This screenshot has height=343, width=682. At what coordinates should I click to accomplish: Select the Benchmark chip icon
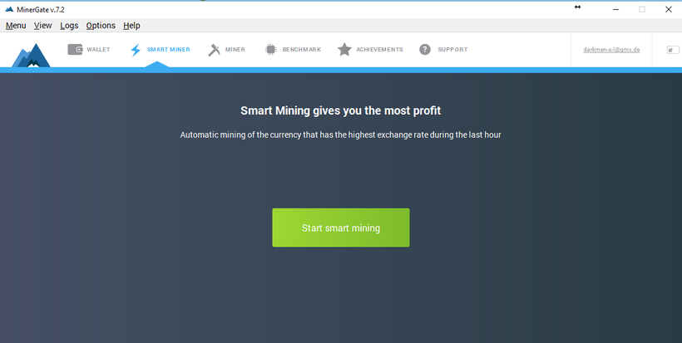tap(270, 50)
